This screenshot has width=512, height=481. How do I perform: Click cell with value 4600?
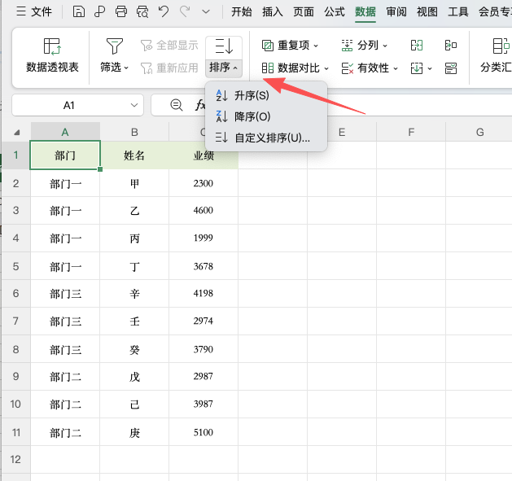pyautogui.click(x=203, y=210)
